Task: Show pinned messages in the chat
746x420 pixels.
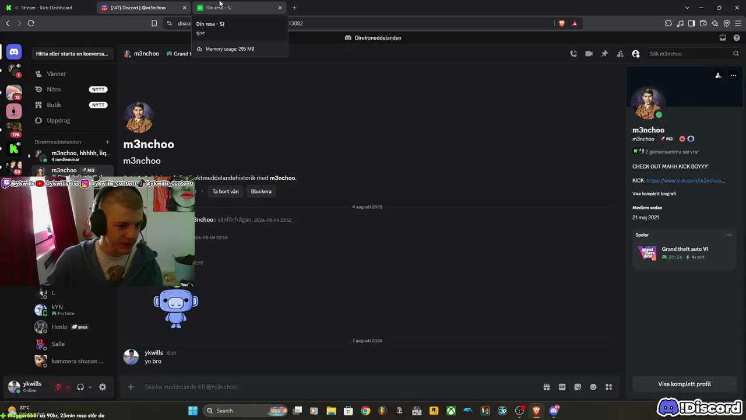Action: coord(604,54)
